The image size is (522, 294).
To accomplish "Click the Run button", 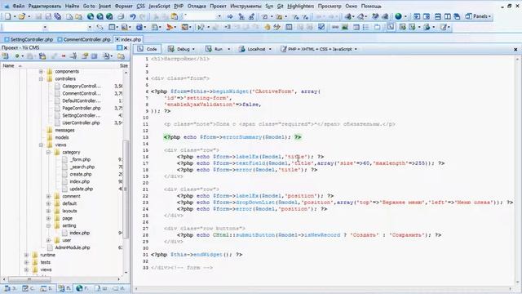I will coord(215,49).
